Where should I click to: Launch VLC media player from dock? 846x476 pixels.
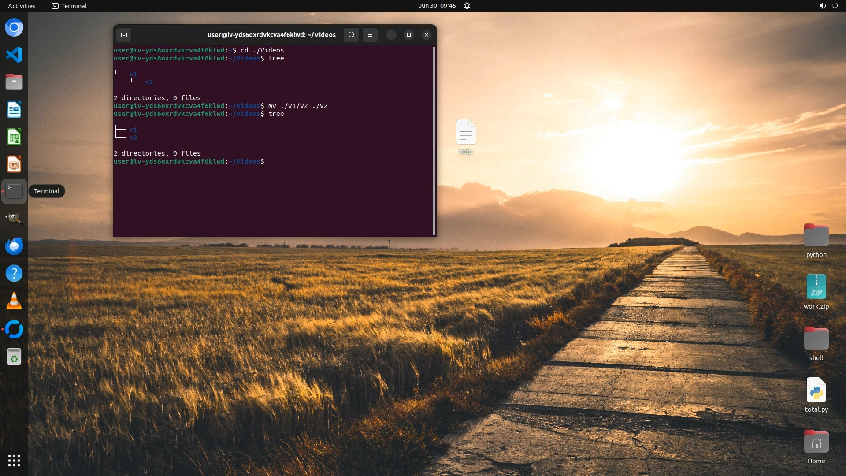click(x=14, y=301)
